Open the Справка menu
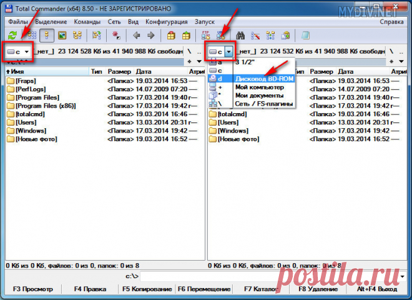Viewport: 412px width, 300px height. click(x=391, y=22)
